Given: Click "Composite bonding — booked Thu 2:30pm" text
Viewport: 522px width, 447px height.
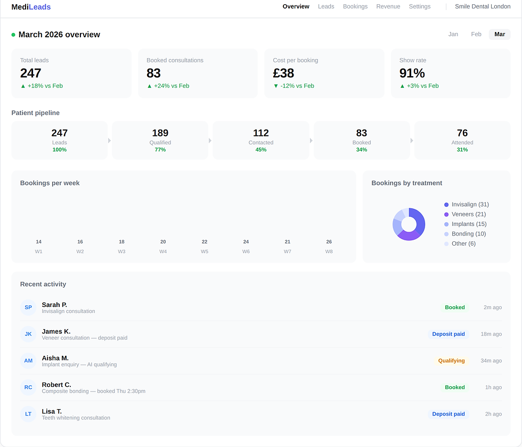Looking at the screenshot, I should point(94,391).
